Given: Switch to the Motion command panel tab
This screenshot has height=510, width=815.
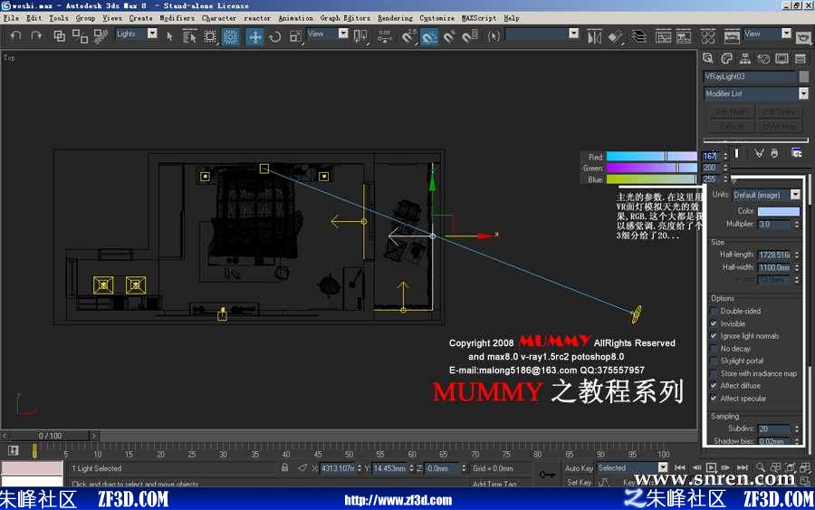Looking at the screenshot, I should 763,58.
